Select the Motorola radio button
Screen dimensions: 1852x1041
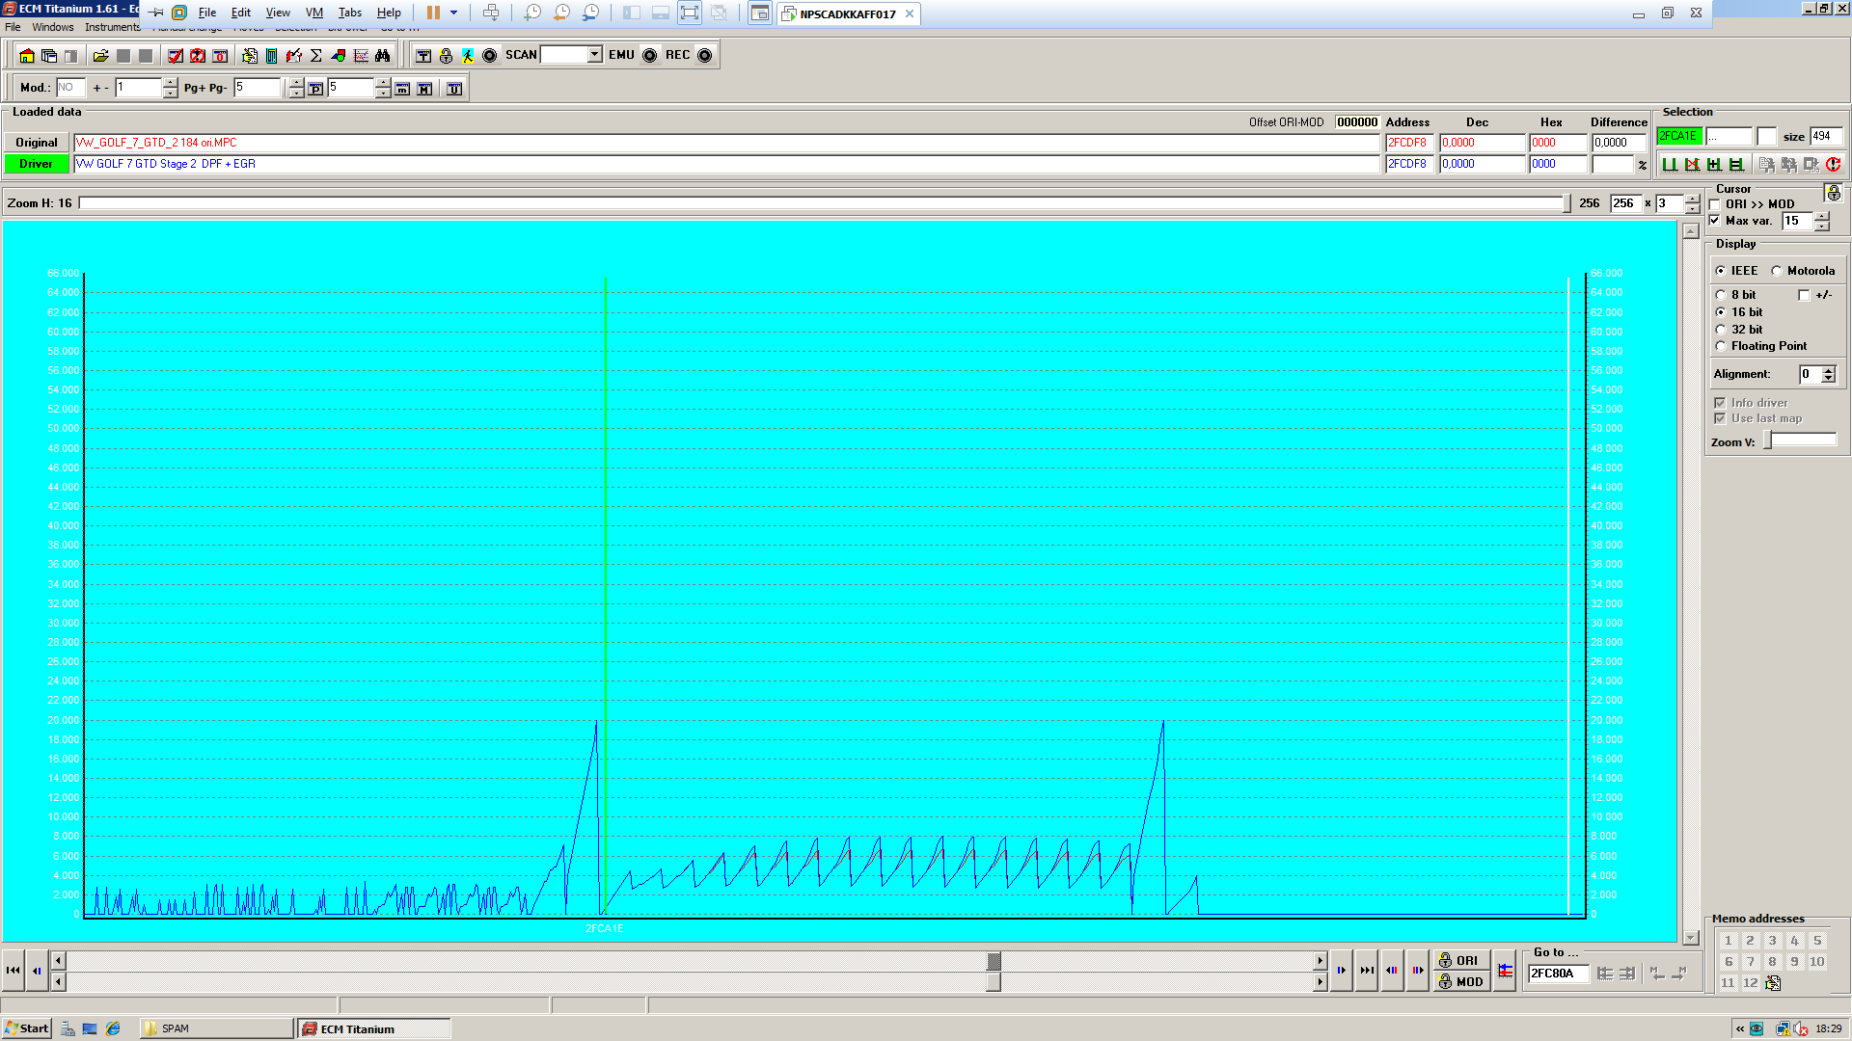(1777, 271)
